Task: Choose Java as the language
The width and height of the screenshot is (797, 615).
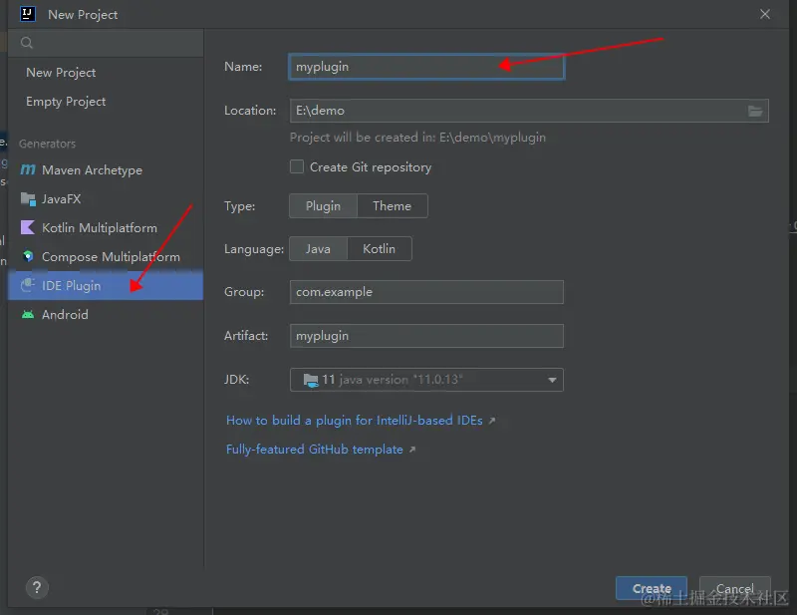Action: point(318,249)
